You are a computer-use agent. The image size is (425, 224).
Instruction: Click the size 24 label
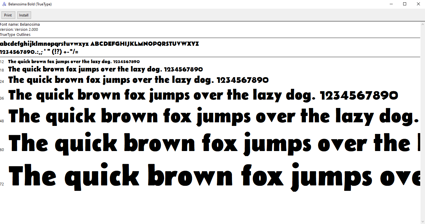[2, 81]
